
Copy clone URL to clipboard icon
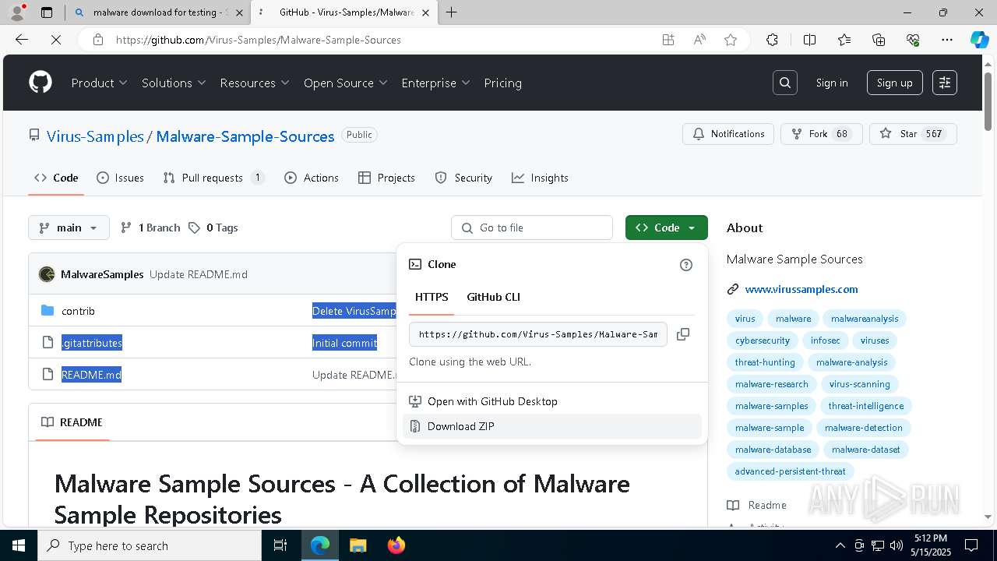click(683, 334)
